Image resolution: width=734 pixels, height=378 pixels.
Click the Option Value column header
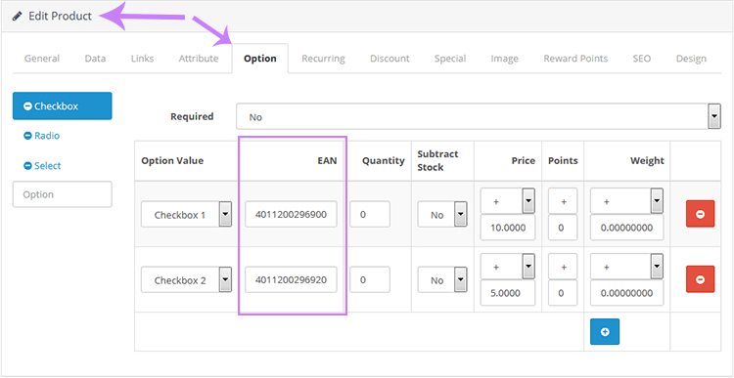[x=172, y=161]
